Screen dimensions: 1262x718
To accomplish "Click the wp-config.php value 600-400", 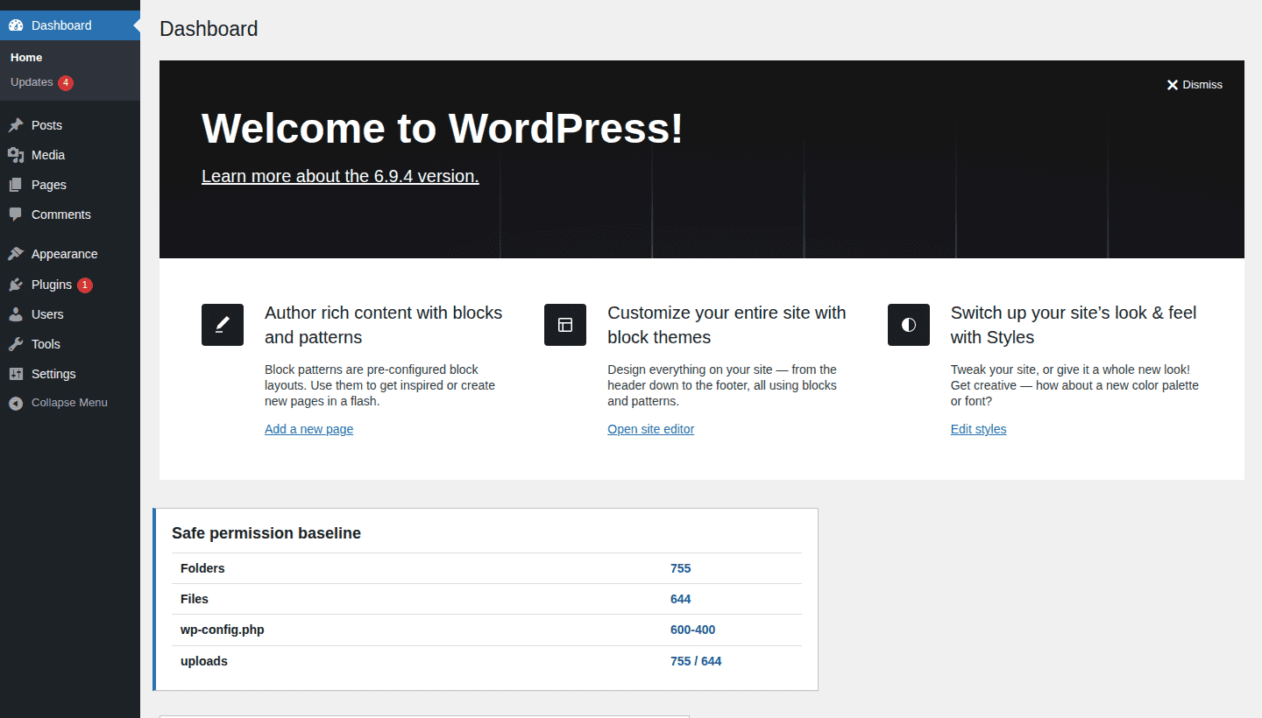I will point(692,630).
